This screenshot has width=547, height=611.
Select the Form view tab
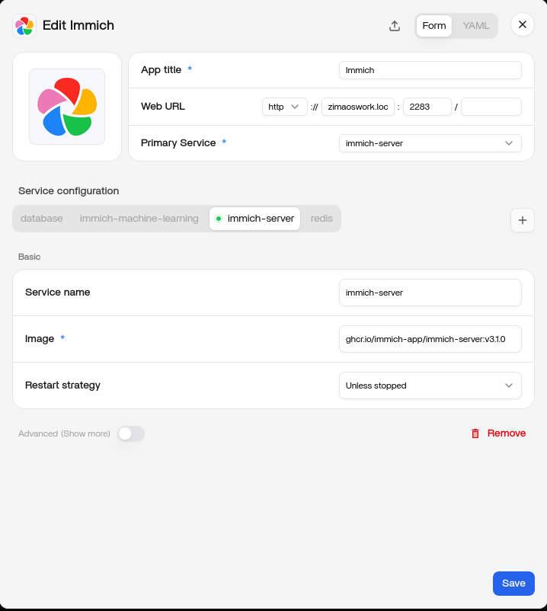point(434,26)
